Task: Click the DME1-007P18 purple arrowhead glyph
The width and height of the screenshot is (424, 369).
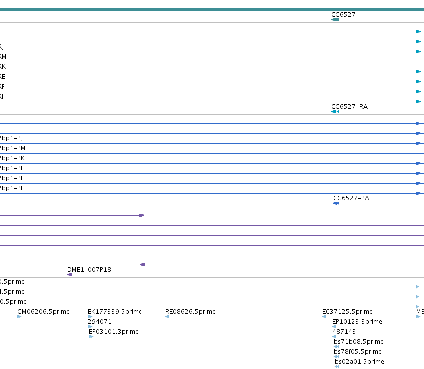Action: (70, 275)
